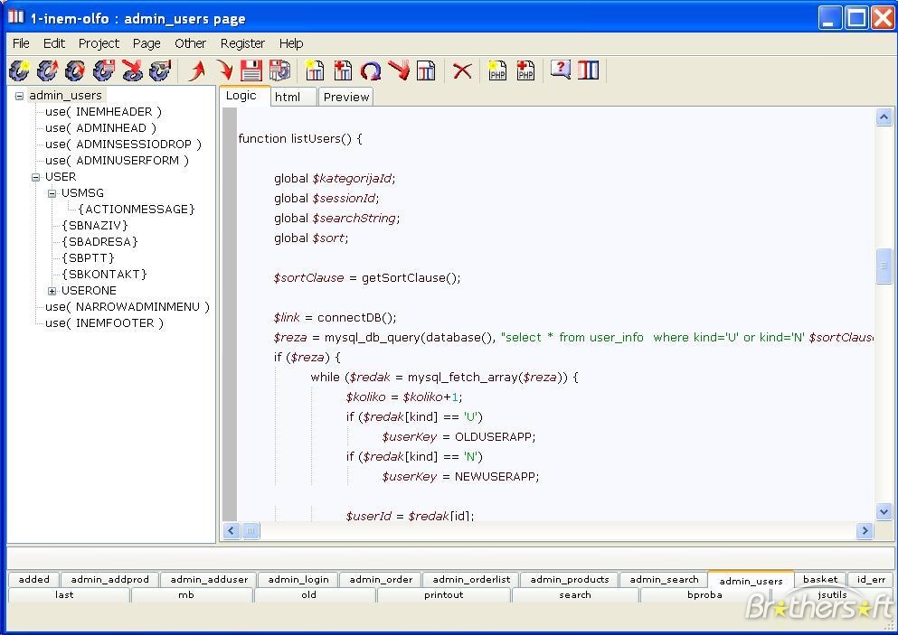Open the printout page tab
898x635 pixels.
pos(444,595)
